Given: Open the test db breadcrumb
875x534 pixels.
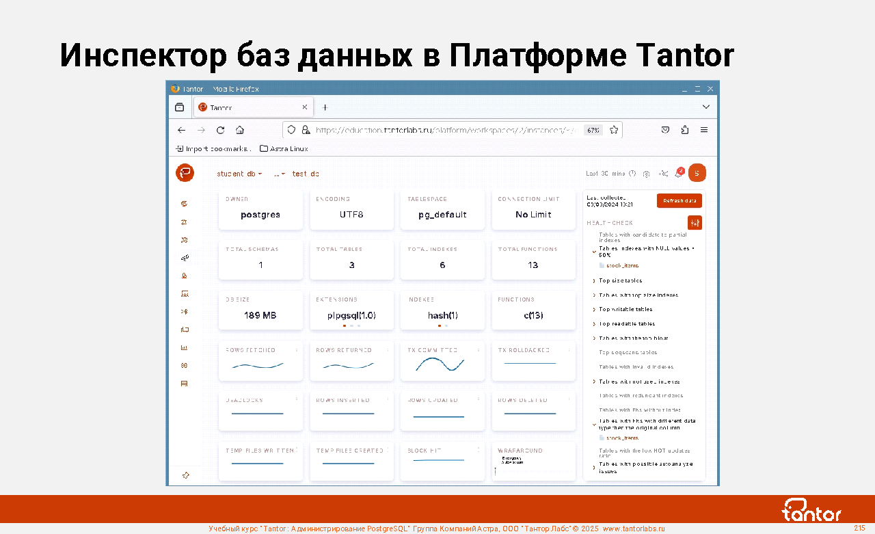Looking at the screenshot, I should (x=306, y=174).
